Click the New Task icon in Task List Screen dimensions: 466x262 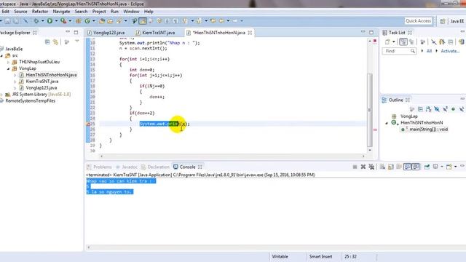coord(387,42)
